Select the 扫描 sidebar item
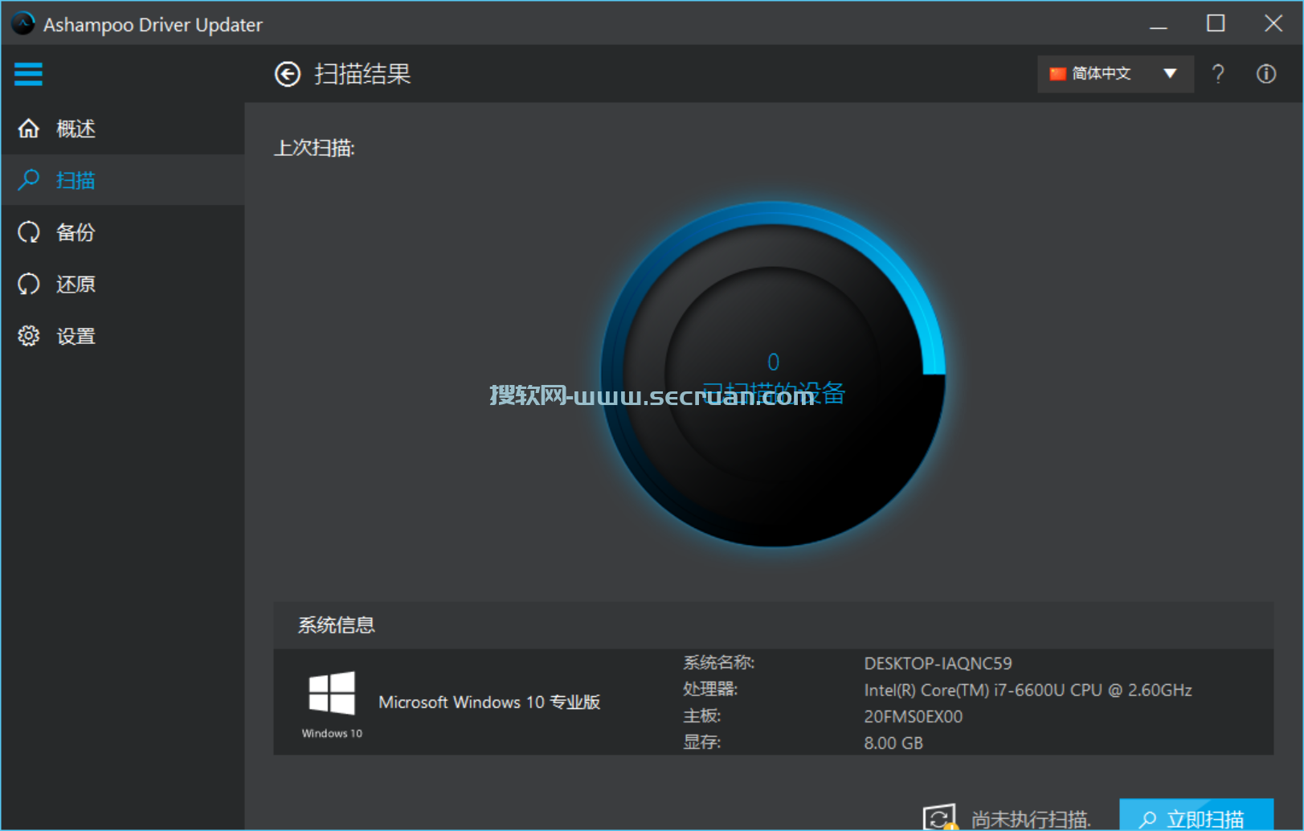1304x831 pixels. coord(123,180)
